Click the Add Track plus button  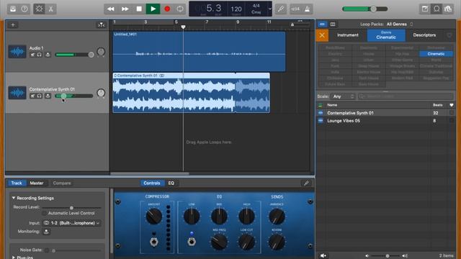[13, 25]
